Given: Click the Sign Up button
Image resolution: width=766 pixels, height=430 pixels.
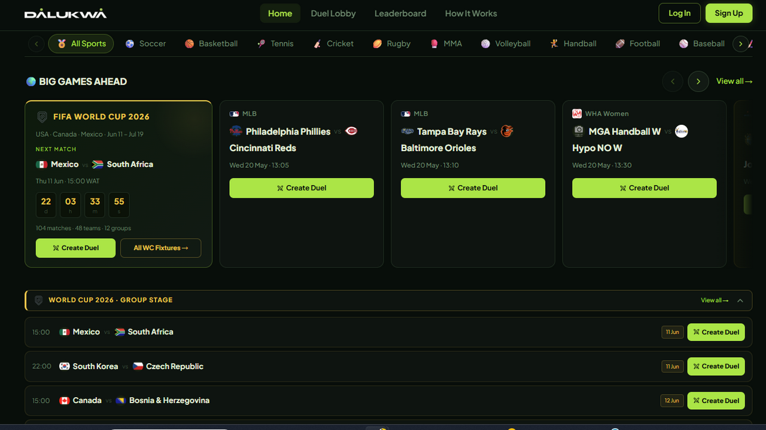Looking at the screenshot, I should (x=729, y=13).
